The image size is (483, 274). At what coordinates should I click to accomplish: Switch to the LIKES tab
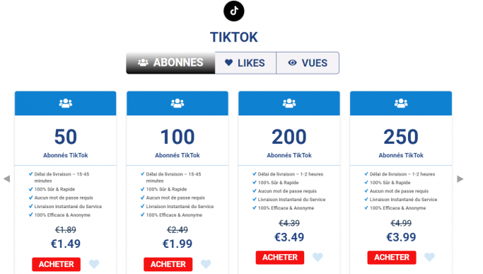coord(245,63)
